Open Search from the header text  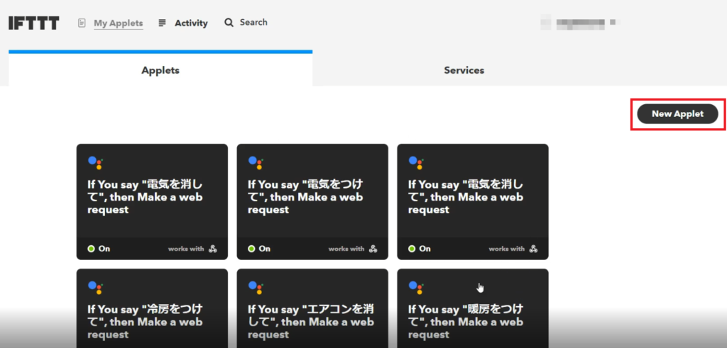pos(253,22)
